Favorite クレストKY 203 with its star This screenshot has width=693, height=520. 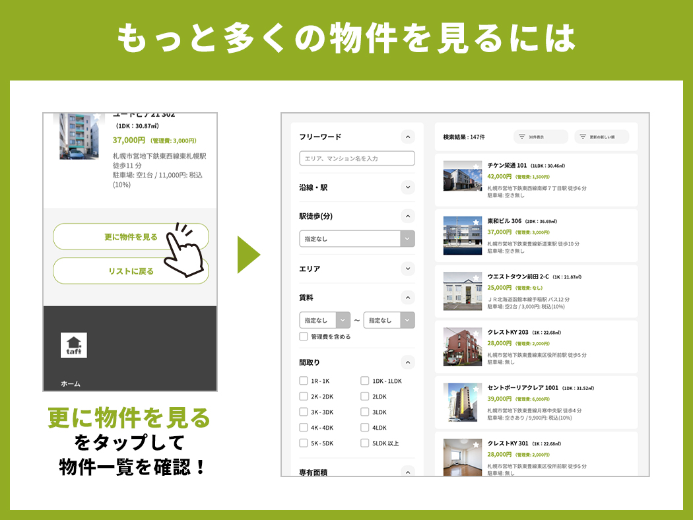coord(476,333)
